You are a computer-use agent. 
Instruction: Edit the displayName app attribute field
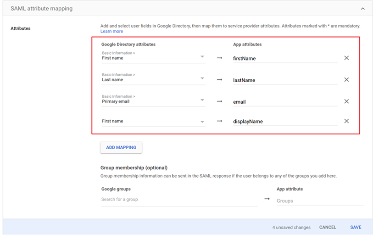(284, 122)
